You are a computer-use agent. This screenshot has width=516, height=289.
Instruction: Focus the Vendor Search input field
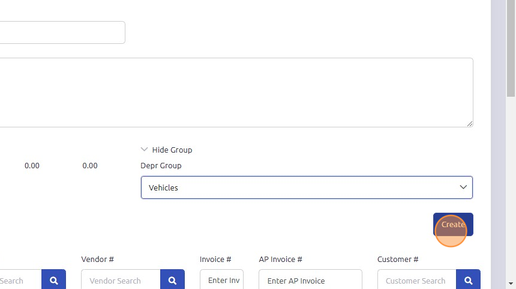pyautogui.click(x=121, y=280)
